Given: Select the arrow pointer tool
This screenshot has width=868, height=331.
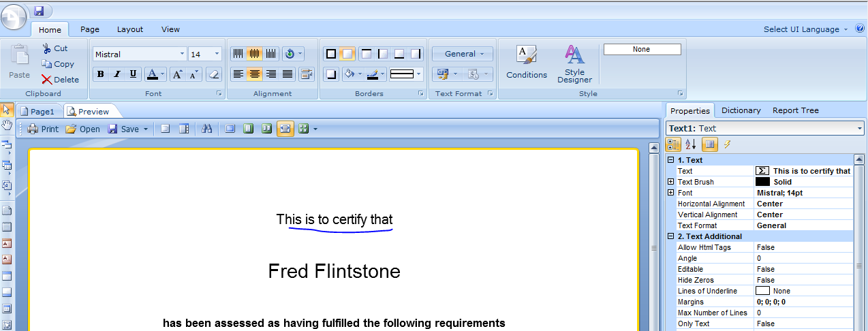Looking at the screenshot, I should 7,109.
